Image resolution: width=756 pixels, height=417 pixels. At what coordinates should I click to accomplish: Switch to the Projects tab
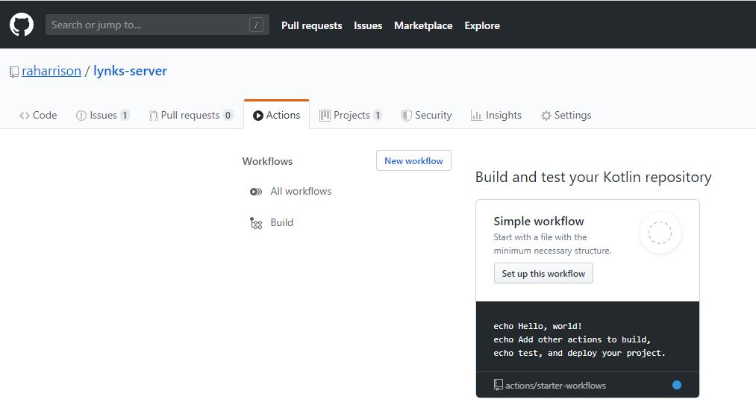pos(351,115)
